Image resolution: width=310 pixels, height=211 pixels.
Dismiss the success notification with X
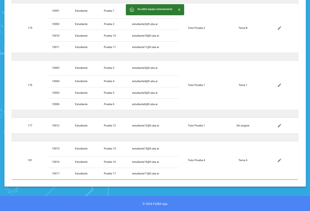click(179, 10)
